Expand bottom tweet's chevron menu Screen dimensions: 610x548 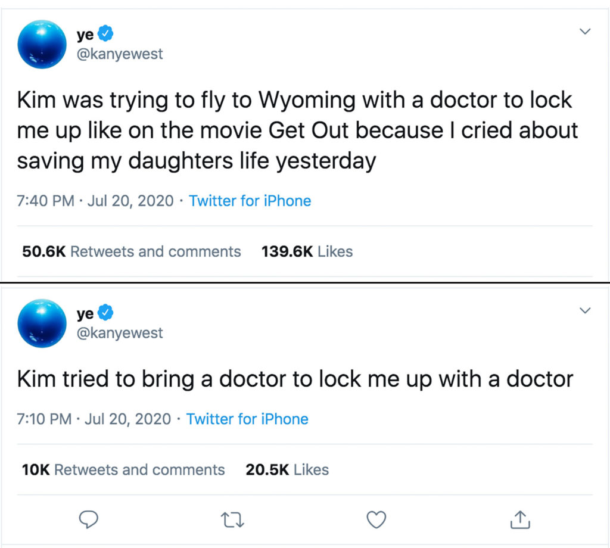(585, 310)
